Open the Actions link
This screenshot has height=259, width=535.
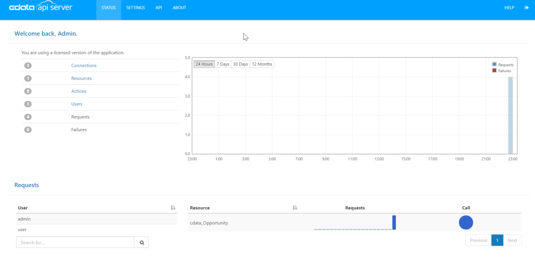[x=79, y=91]
